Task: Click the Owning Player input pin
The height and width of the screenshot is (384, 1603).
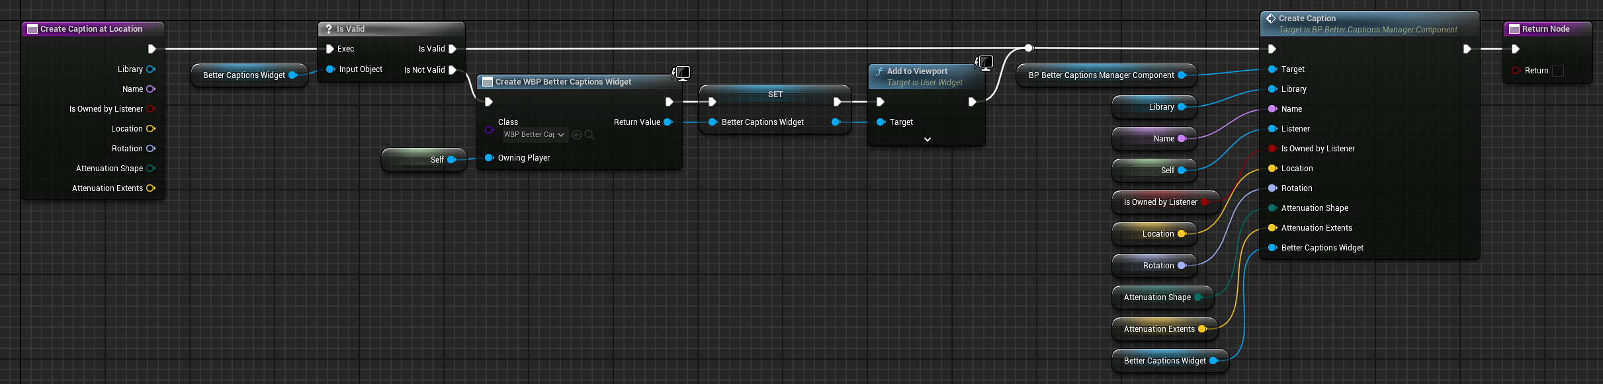Action: 489,158
